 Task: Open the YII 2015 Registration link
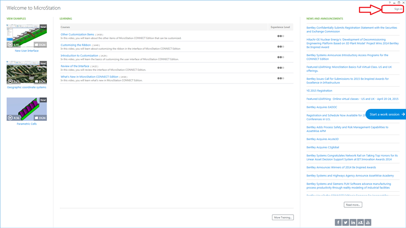pyautogui.click(x=319, y=91)
